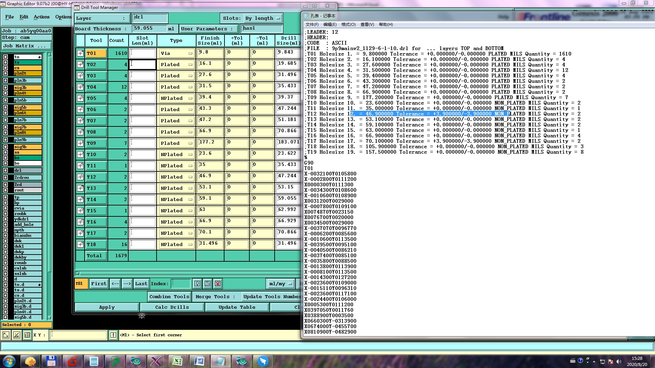Click the expand icon for tool T05
The width and height of the screenshot is (655, 368).
click(80, 98)
